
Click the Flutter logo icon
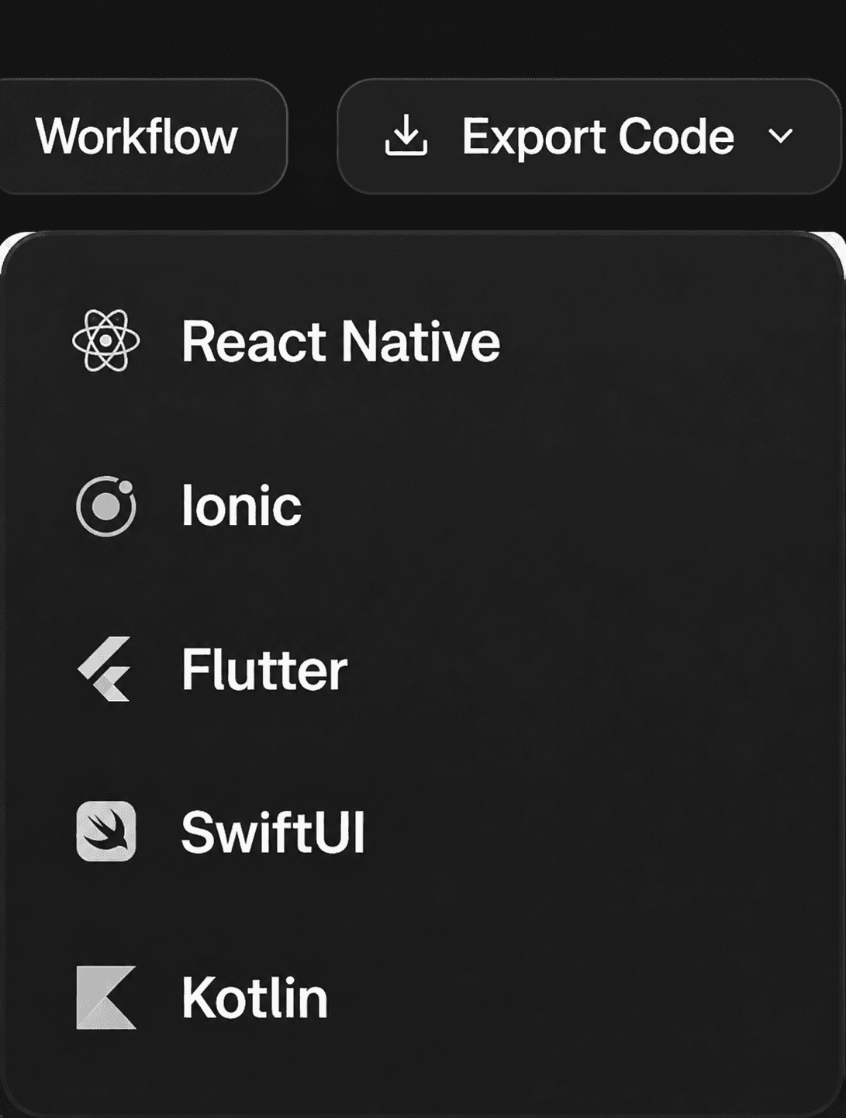(105, 669)
